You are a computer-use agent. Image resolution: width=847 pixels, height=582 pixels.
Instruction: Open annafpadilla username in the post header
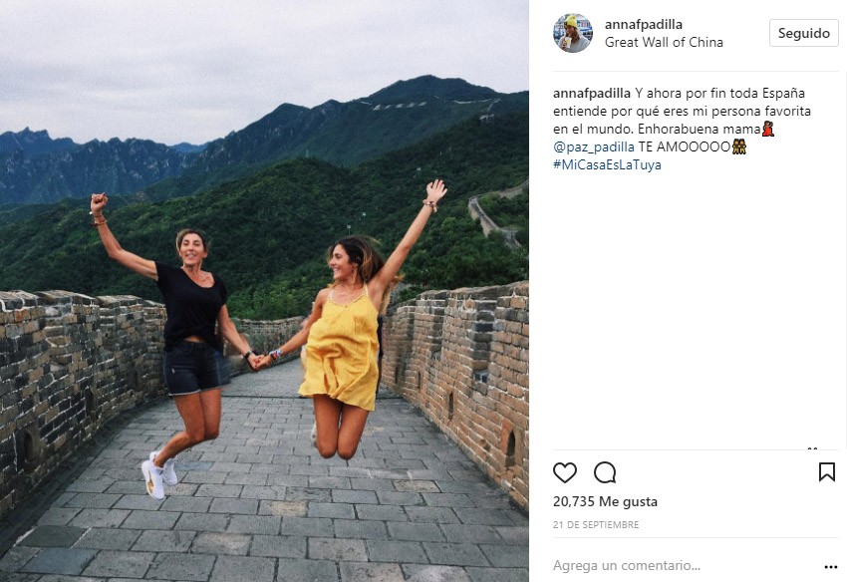click(x=644, y=24)
